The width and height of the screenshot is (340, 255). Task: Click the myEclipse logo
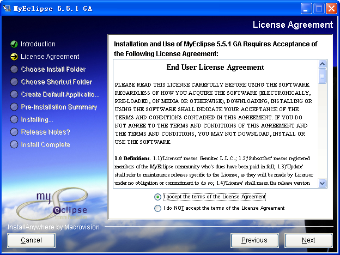[x=53, y=204]
